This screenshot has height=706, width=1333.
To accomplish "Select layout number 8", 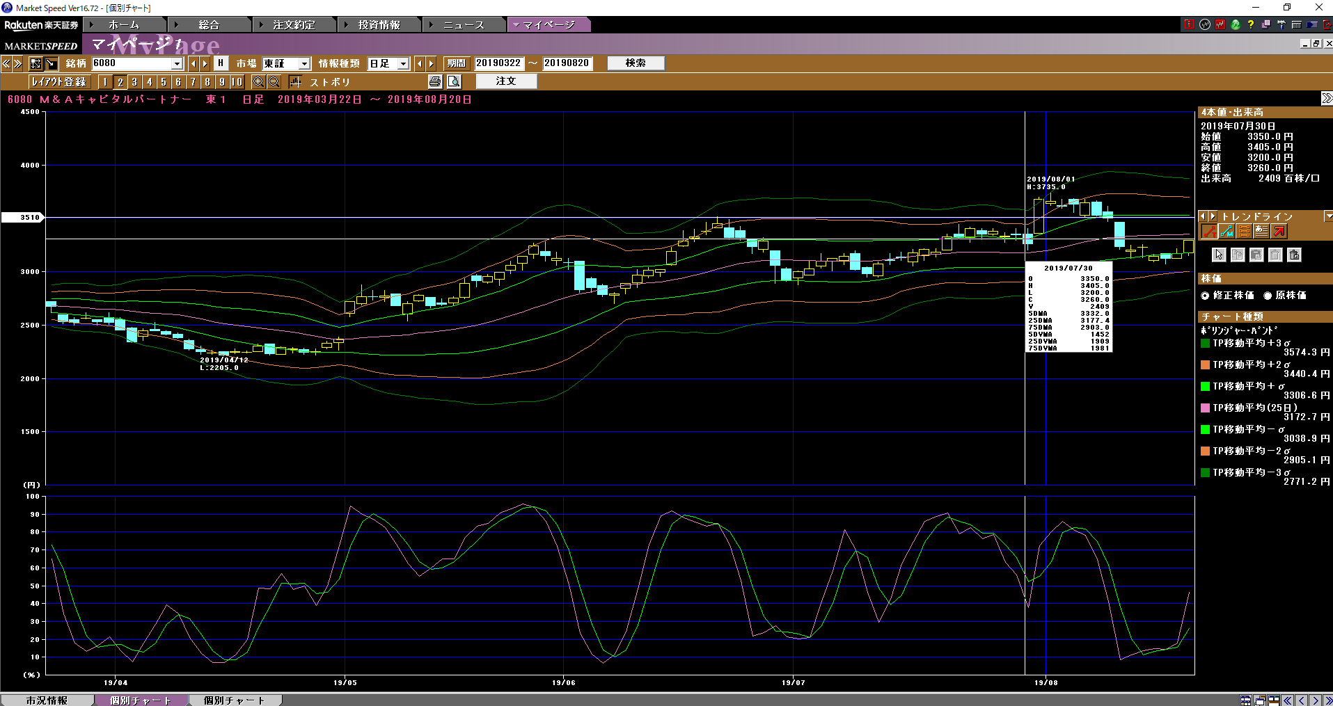I will pos(207,81).
